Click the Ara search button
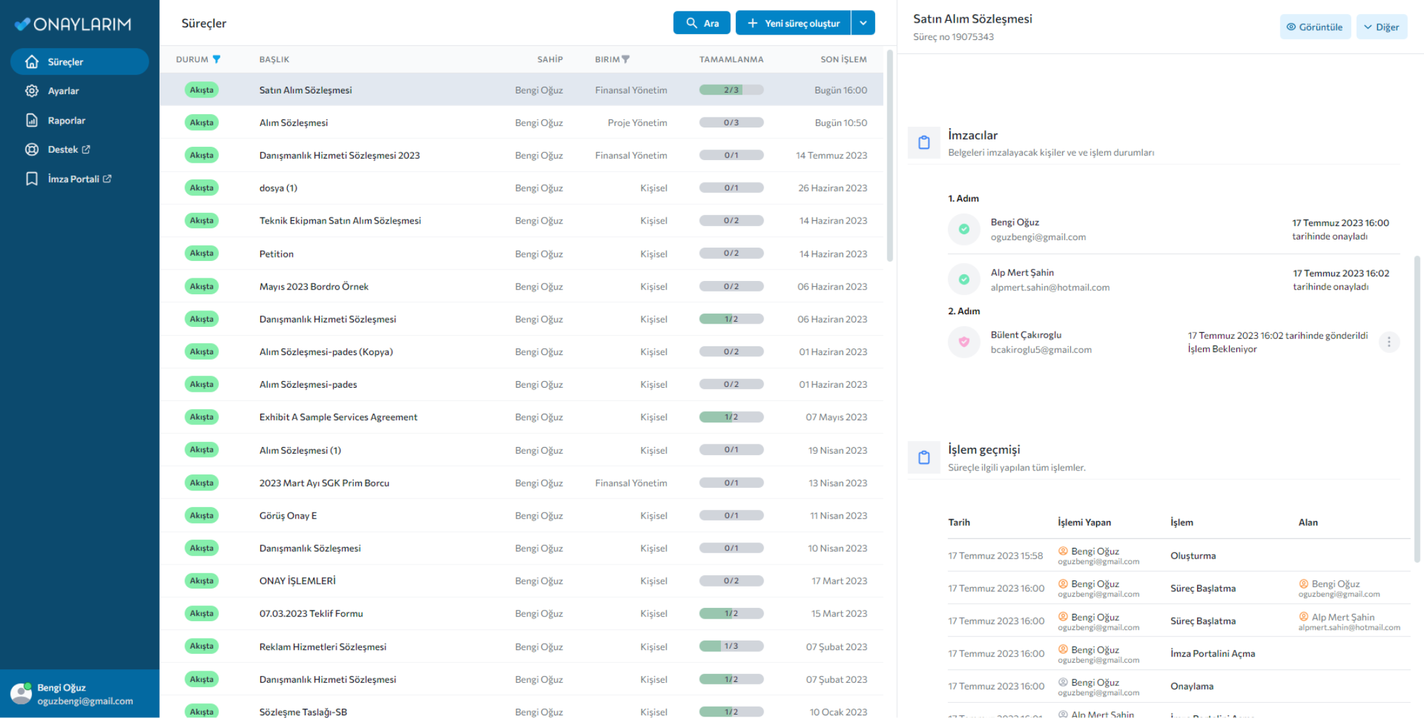The width and height of the screenshot is (1424, 718). (701, 23)
